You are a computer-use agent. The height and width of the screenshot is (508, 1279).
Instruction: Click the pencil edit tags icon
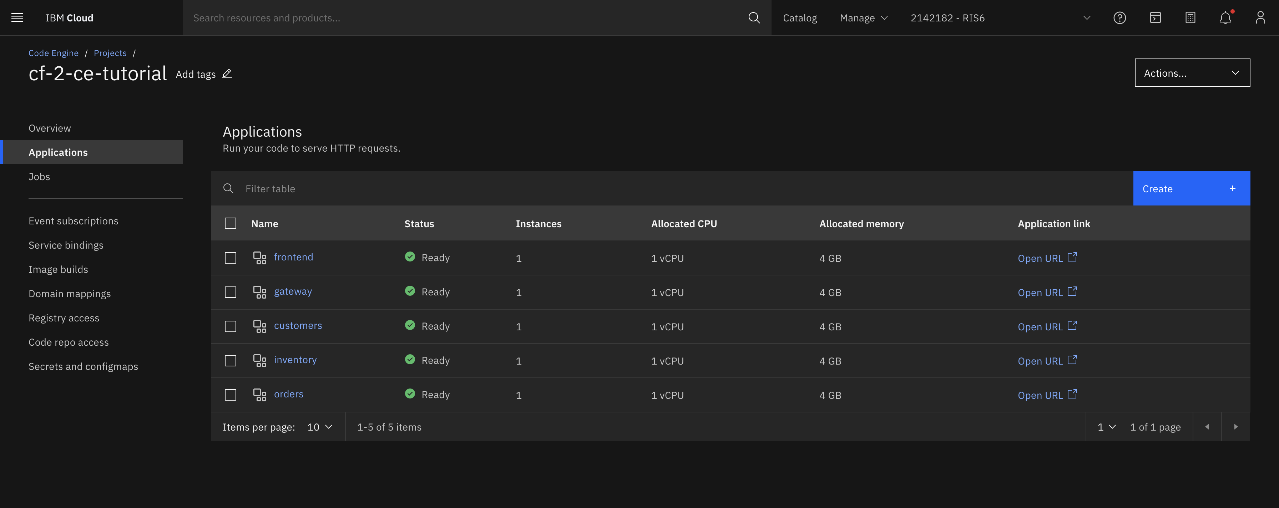(x=227, y=73)
